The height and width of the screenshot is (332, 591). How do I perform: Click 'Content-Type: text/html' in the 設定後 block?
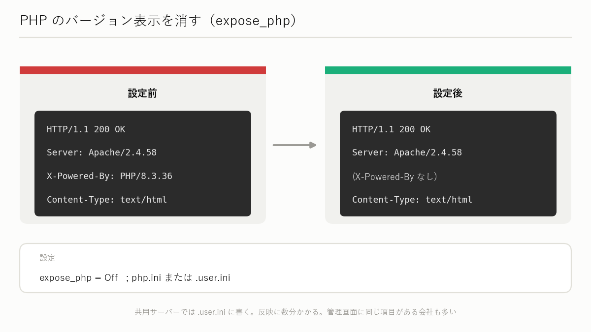[412, 200]
